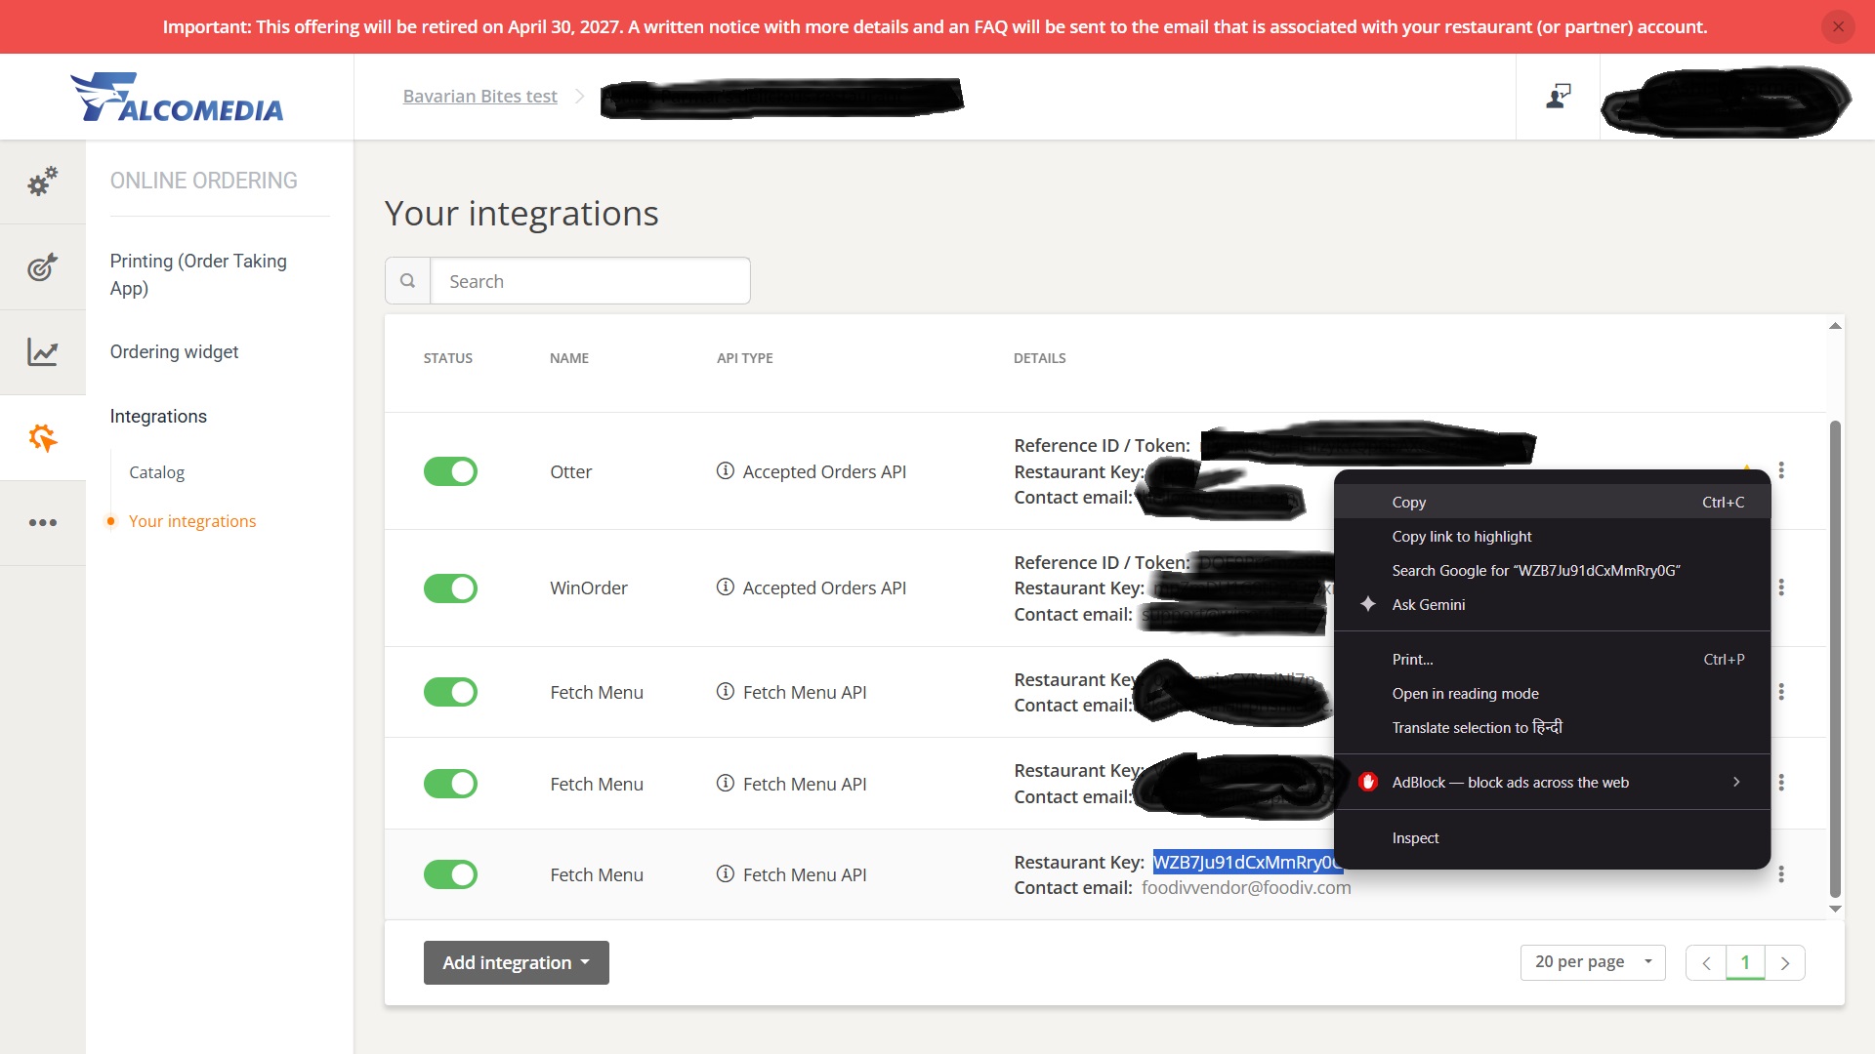1875x1054 pixels.
Task: Click the table's vertical scrollbar thumb
Action: pos(1835,659)
